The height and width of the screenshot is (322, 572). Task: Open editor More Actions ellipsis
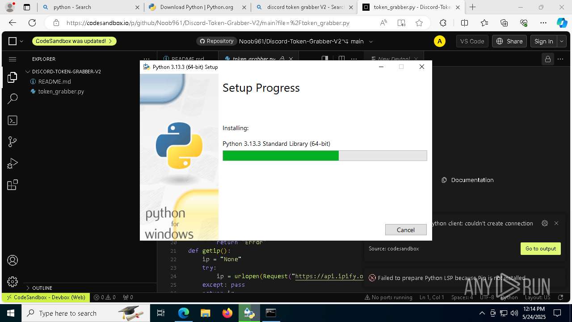(x=354, y=59)
